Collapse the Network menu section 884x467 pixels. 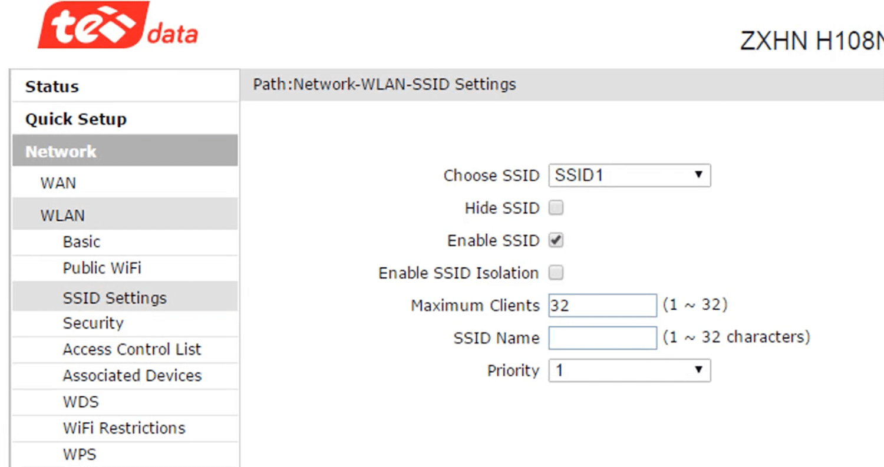point(61,151)
